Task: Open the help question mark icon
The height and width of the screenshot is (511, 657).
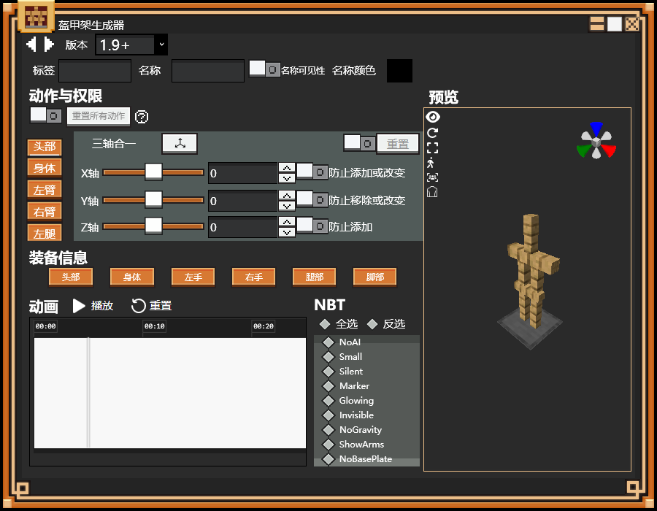Action: (x=142, y=117)
